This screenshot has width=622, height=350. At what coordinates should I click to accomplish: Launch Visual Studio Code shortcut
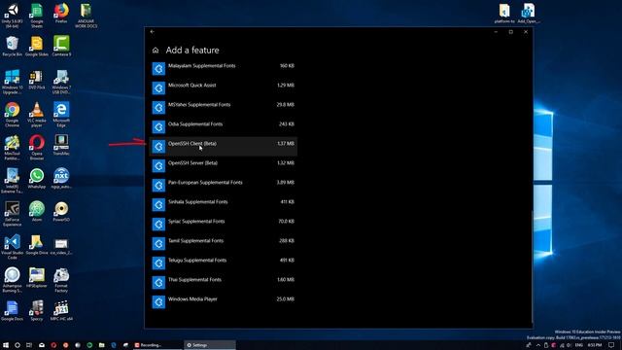tap(13, 246)
